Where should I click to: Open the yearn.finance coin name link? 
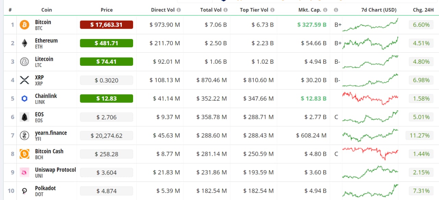pyautogui.click(x=51, y=133)
